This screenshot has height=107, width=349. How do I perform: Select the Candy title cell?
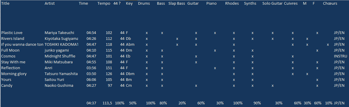pos(7,86)
